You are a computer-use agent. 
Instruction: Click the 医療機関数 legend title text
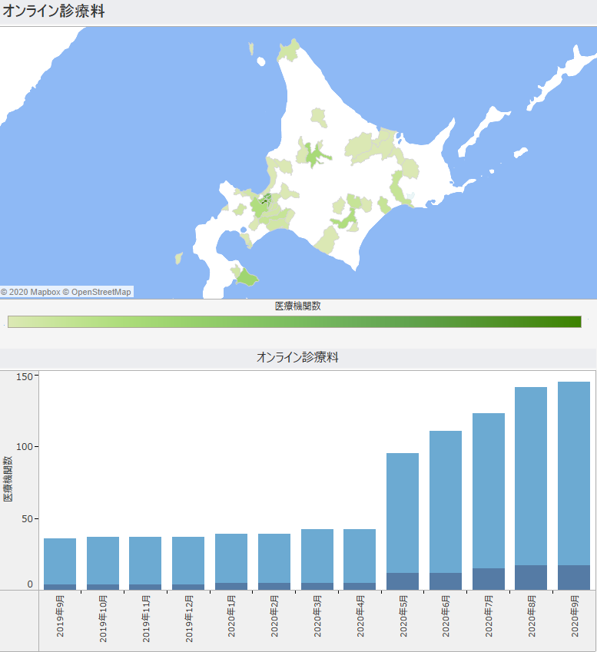tap(297, 306)
